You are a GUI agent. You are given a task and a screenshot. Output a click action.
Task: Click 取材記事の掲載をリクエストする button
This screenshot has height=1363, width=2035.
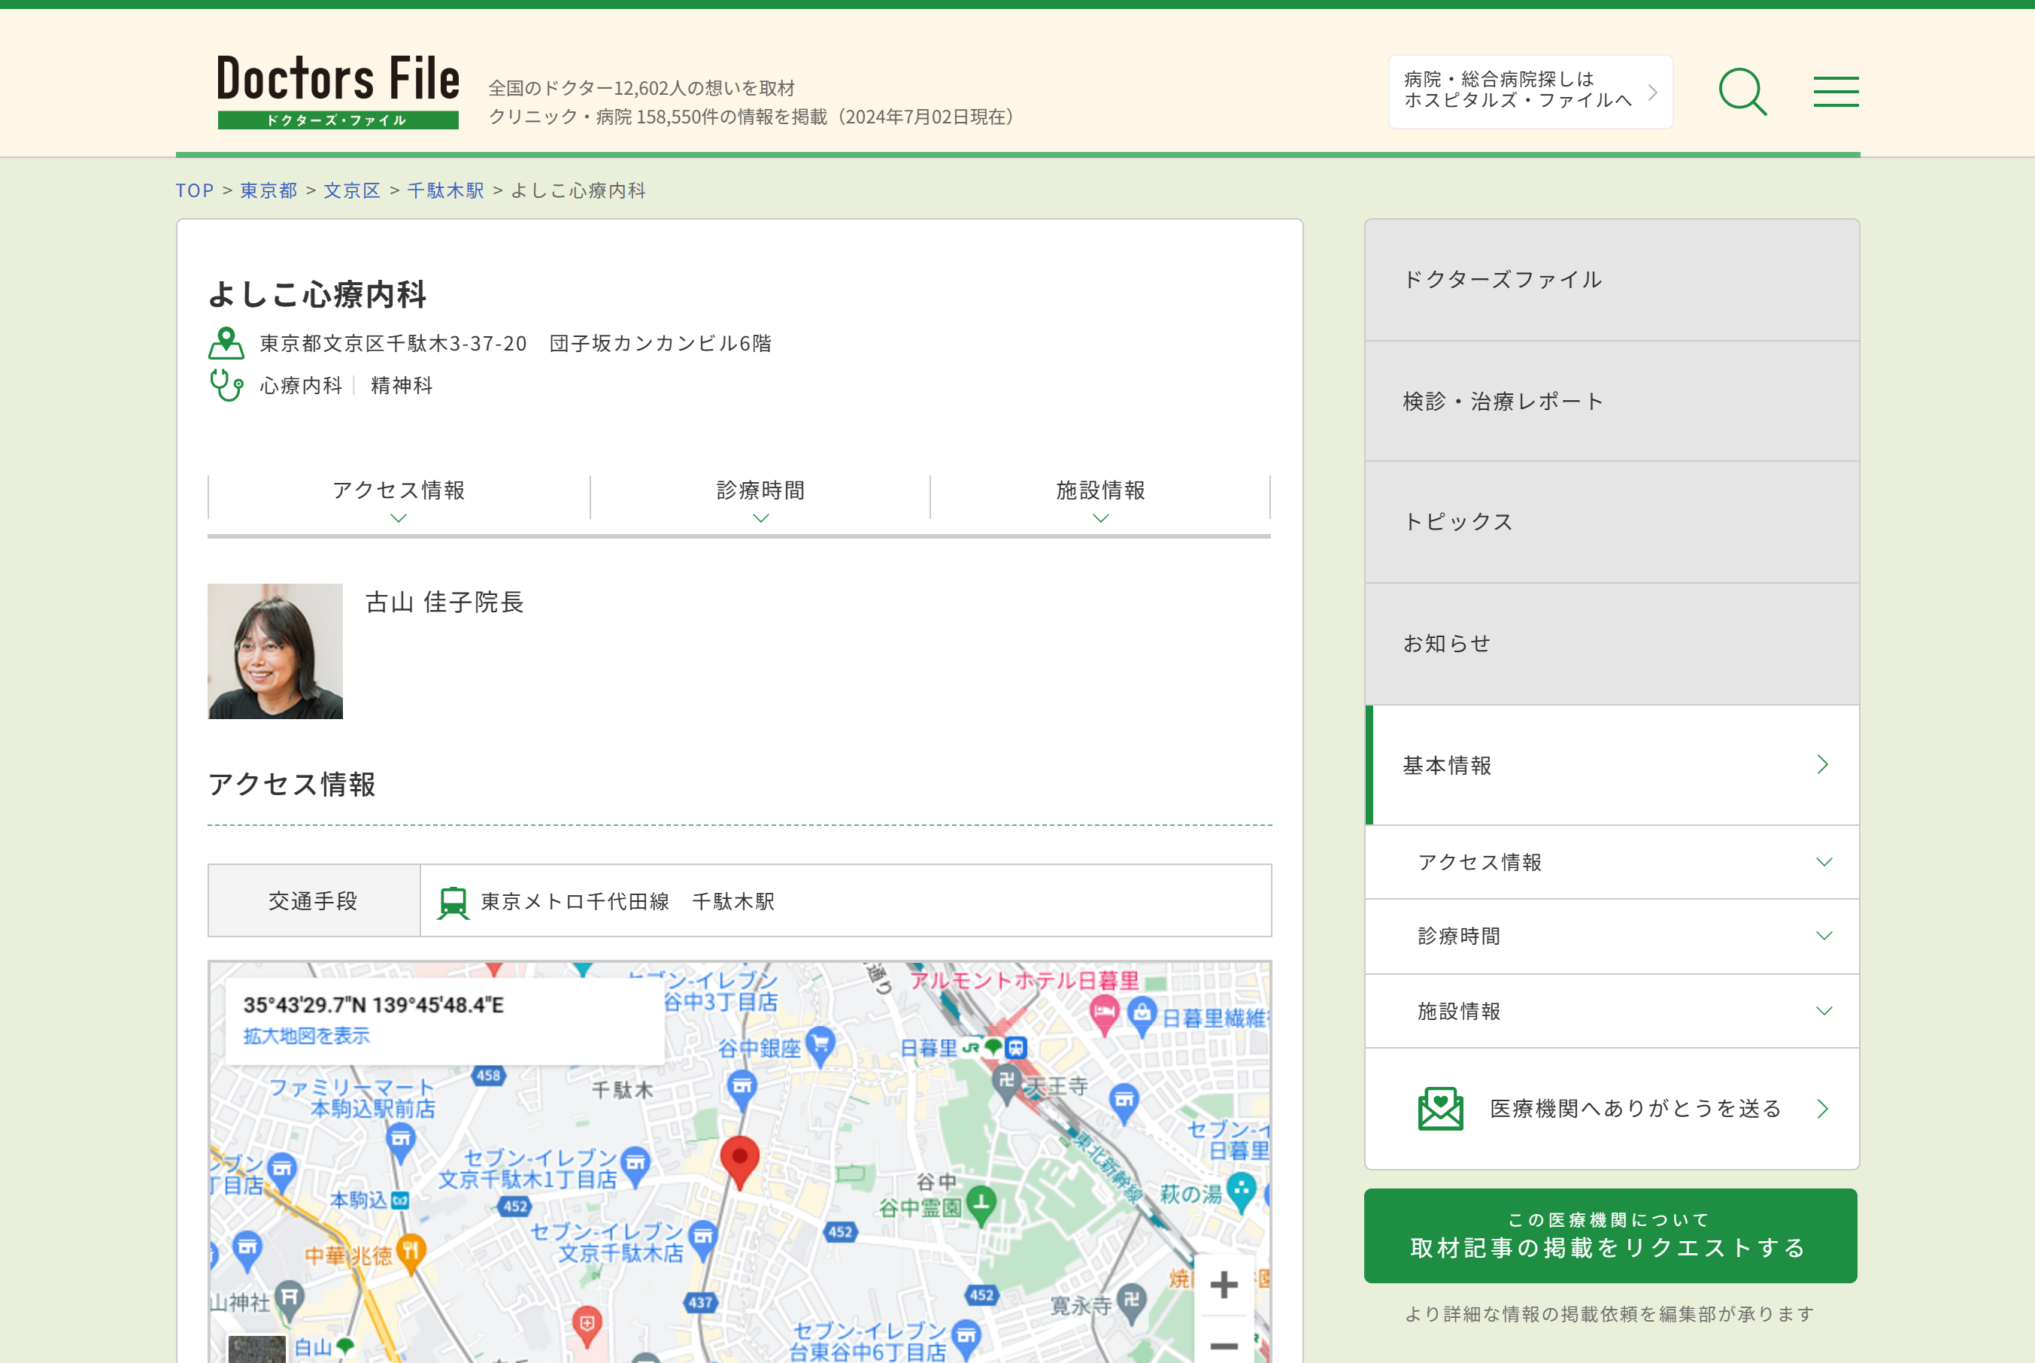coord(1610,1235)
